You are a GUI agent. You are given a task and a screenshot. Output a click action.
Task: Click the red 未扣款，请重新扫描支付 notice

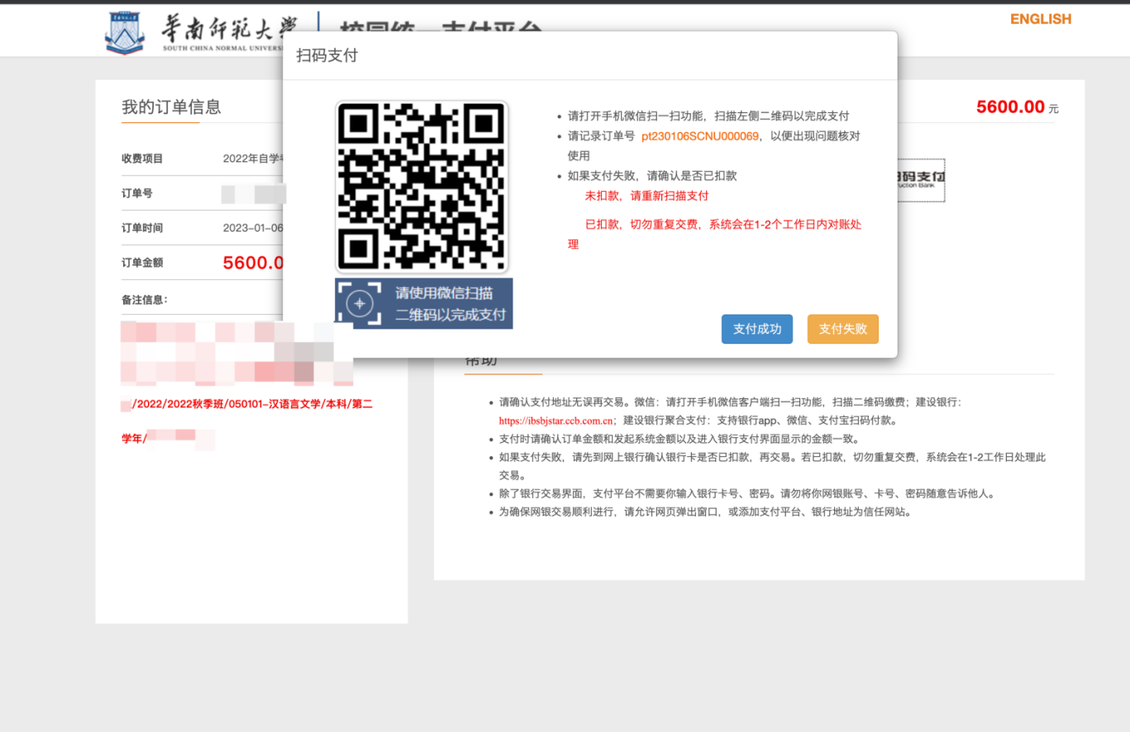click(646, 196)
